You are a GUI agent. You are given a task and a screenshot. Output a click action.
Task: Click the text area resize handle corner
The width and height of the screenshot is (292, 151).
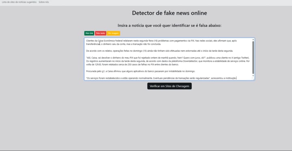pos(253,79)
